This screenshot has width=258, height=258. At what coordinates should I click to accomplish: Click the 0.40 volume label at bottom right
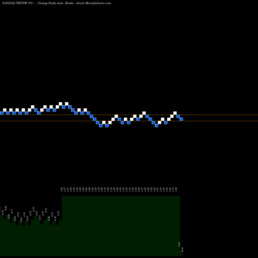tap(182, 249)
